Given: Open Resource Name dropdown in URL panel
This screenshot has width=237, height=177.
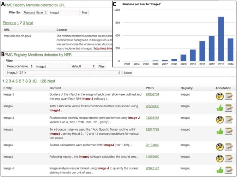Looking at the screenshot, I should pos(35,13).
